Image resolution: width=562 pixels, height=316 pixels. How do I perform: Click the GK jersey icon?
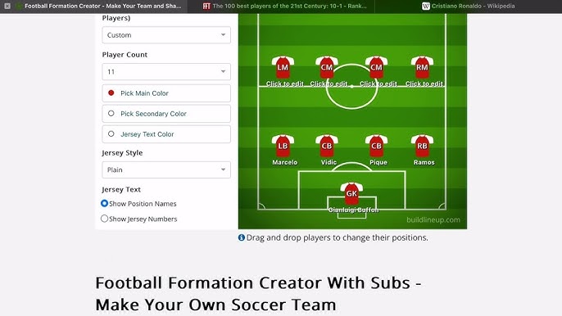351,193
